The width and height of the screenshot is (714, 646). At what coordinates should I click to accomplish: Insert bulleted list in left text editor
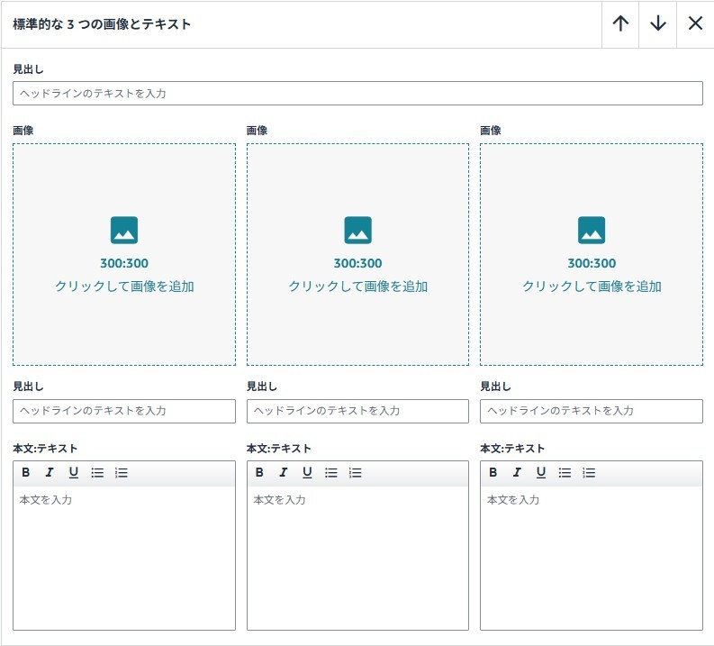click(x=97, y=473)
